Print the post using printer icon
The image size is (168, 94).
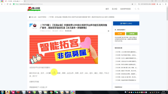tap(108, 31)
